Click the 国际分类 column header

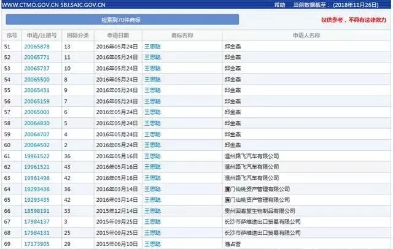pyautogui.click(x=77, y=35)
